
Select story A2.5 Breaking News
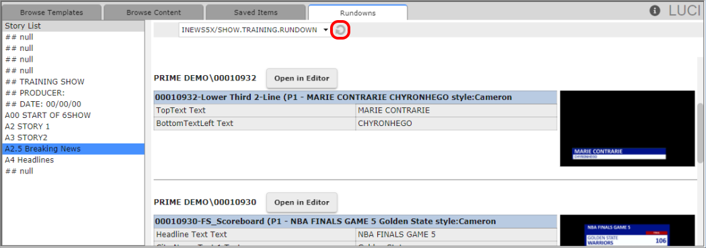pyautogui.click(x=73, y=149)
